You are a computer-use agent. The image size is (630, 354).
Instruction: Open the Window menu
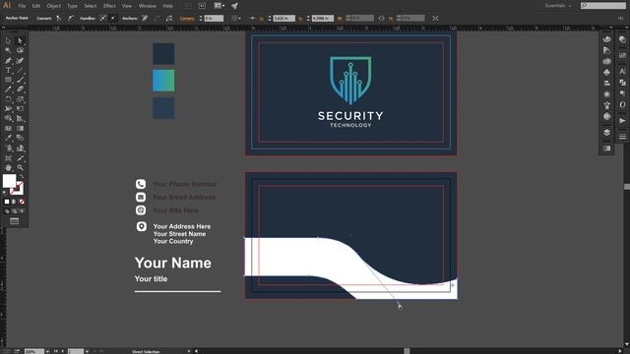coord(147,6)
